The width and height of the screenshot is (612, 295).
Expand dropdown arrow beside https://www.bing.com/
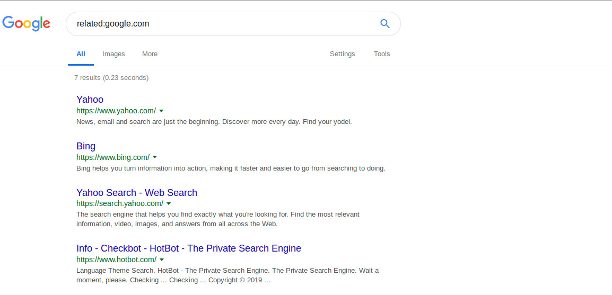155,157
